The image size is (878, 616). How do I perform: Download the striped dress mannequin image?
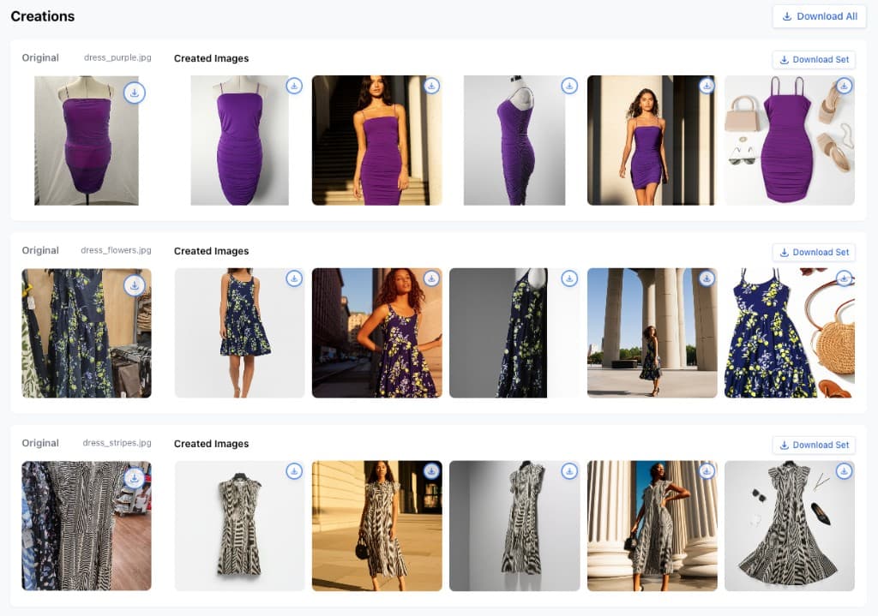(x=569, y=471)
